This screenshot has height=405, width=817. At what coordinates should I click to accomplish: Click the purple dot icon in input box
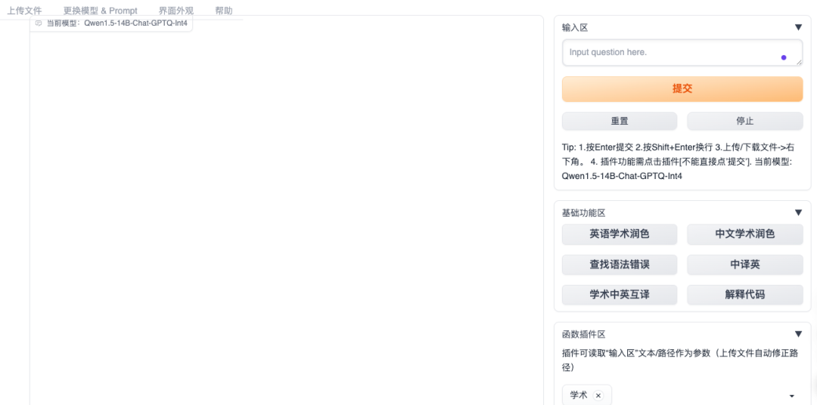tap(784, 57)
